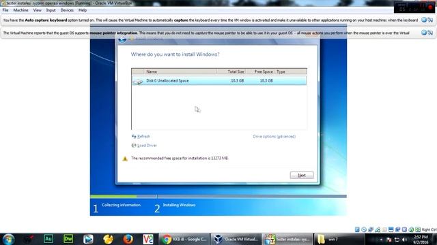Screen dimensions: 437x245
Task: Click the Next button
Action: click(x=302, y=176)
